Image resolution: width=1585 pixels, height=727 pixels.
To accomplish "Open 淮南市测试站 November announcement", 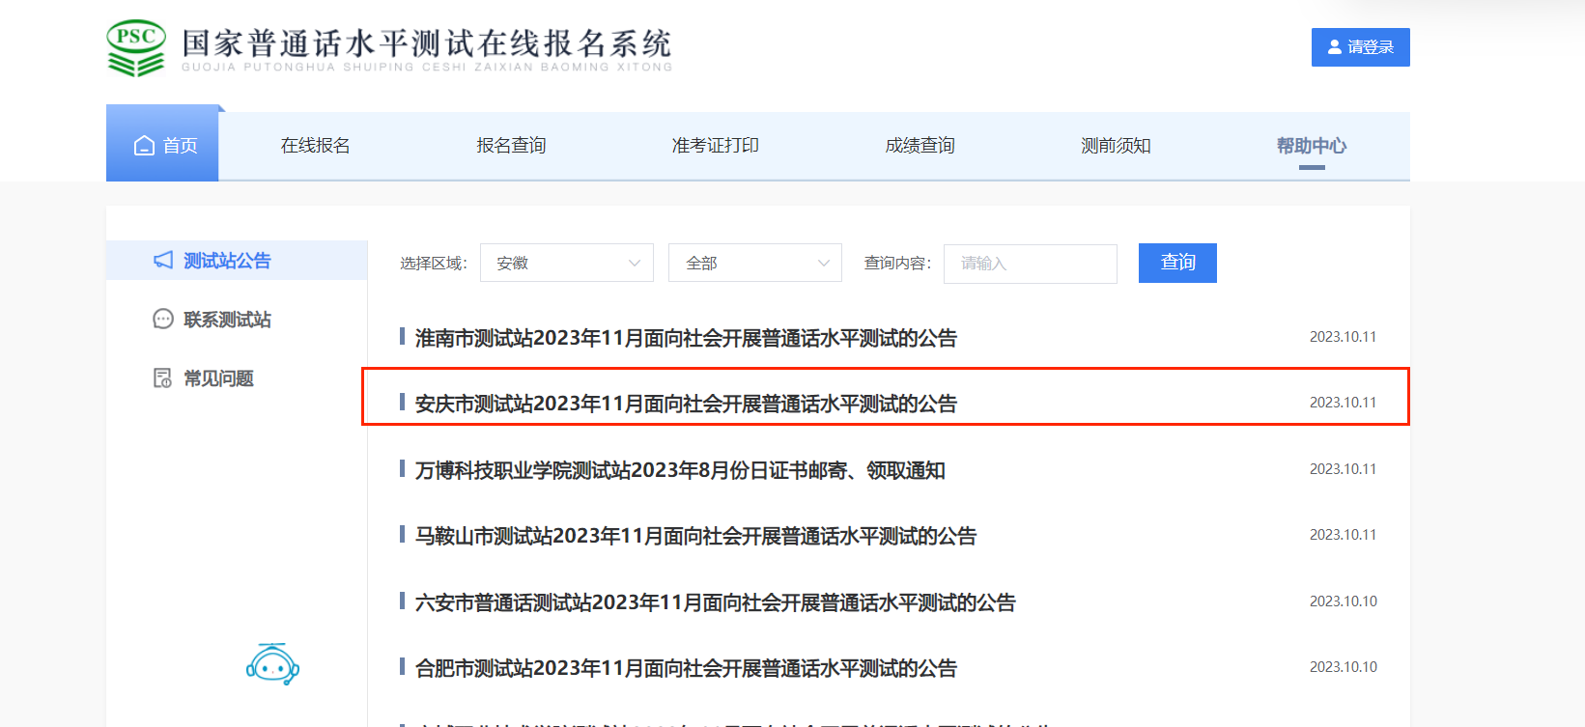I will (686, 338).
